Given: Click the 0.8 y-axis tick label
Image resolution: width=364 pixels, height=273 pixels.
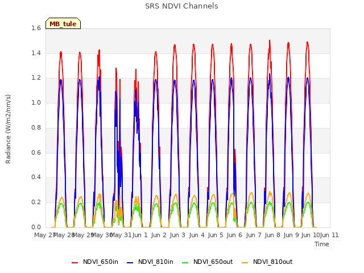Looking at the screenshot, I should pos(36,127).
